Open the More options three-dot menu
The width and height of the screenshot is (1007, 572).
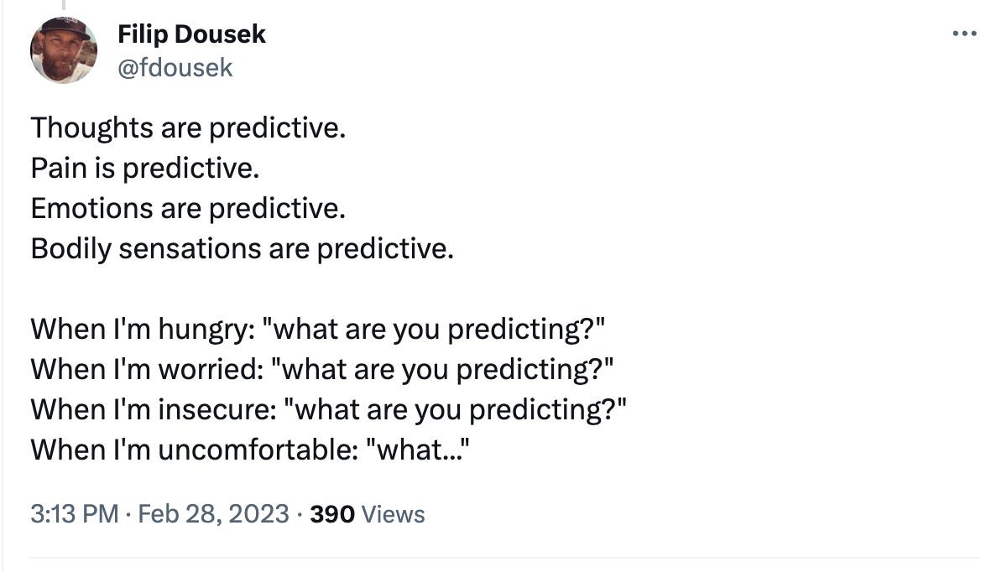(965, 34)
